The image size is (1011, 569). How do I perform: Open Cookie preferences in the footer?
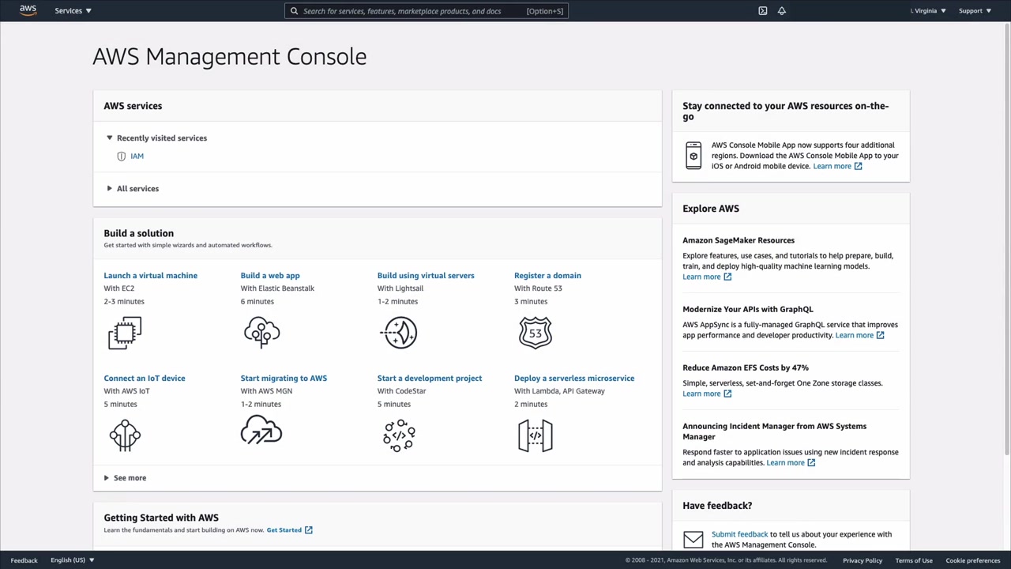pos(973,560)
